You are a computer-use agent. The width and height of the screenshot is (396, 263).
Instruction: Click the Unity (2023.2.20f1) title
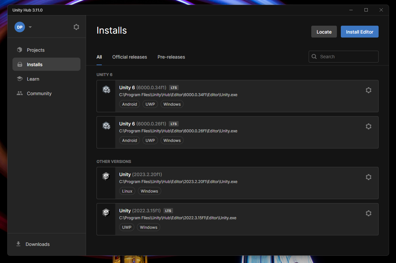click(141, 174)
